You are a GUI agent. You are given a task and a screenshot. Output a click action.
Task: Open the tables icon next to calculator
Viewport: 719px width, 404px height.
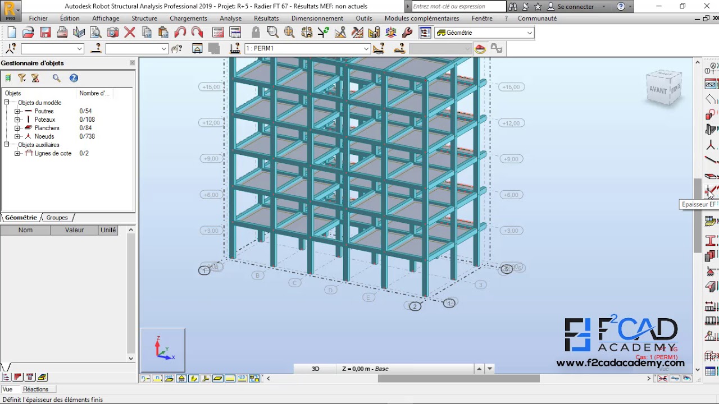(235, 33)
